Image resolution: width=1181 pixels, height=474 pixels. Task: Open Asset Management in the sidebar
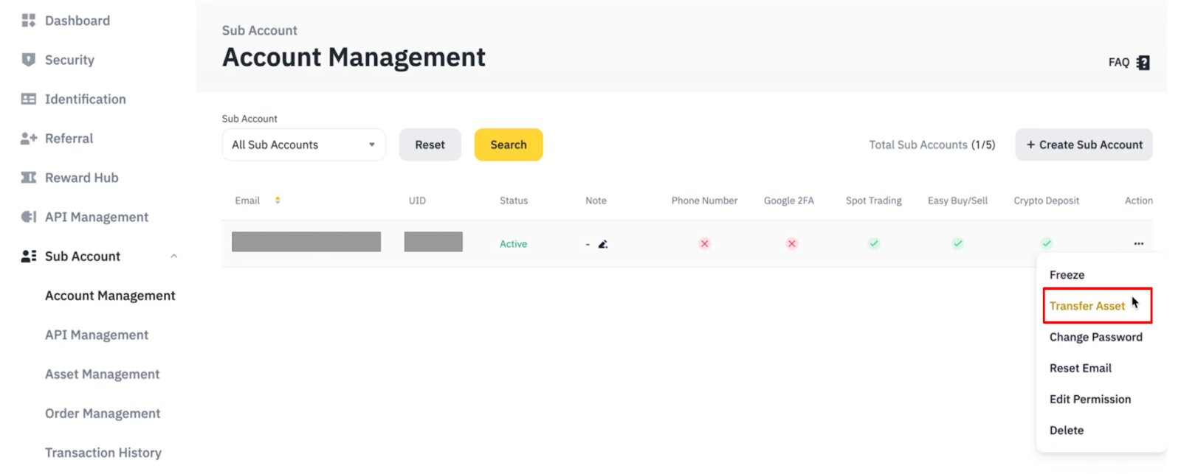click(x=102, y=374)
